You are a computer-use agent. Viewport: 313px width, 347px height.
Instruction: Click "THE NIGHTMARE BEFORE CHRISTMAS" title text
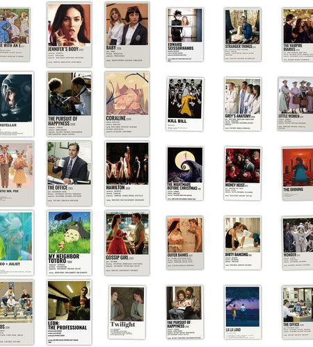pos(182,186)
